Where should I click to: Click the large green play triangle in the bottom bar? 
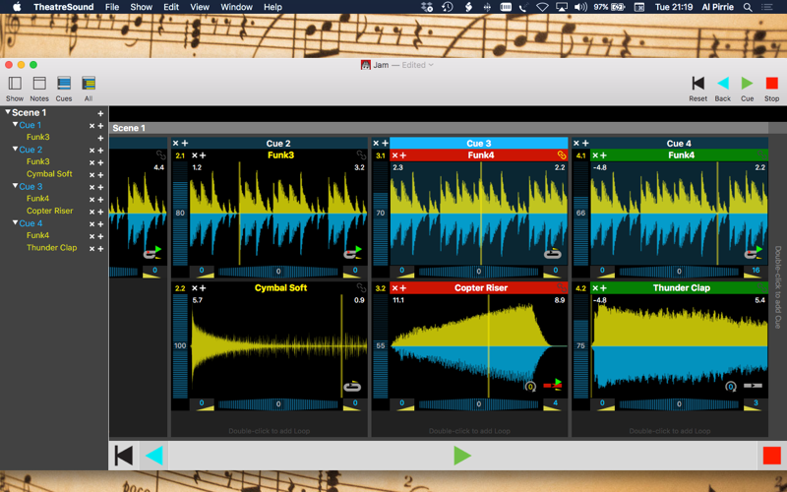point(461,456)
